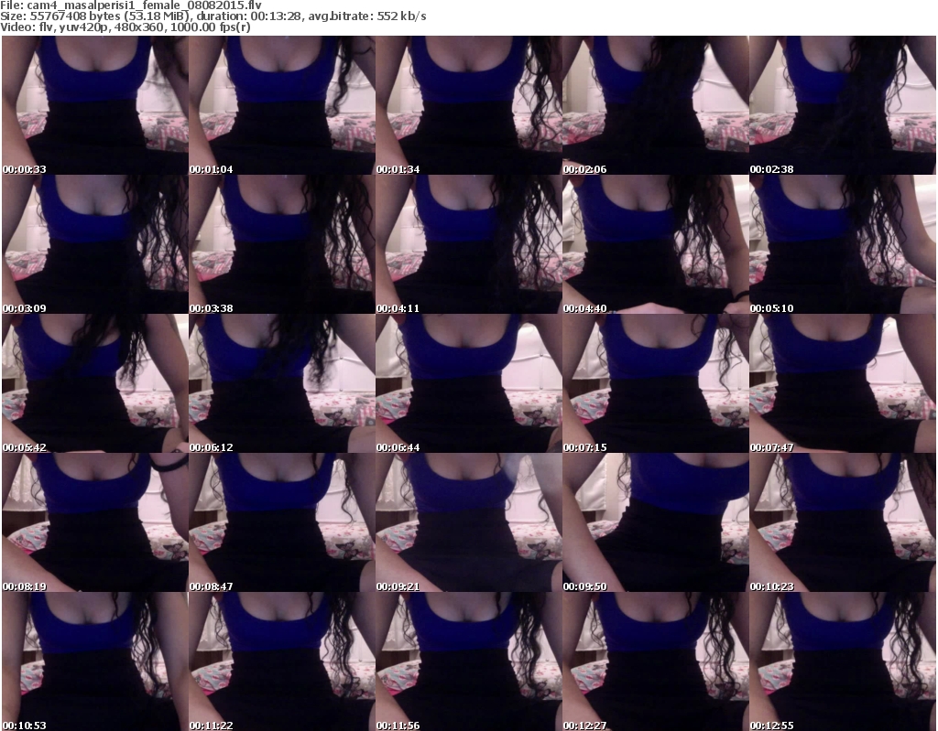Viewport: 938px width, 731px height.
Task: Open the frame at 00:03:09
Action: tap(95, 244)
